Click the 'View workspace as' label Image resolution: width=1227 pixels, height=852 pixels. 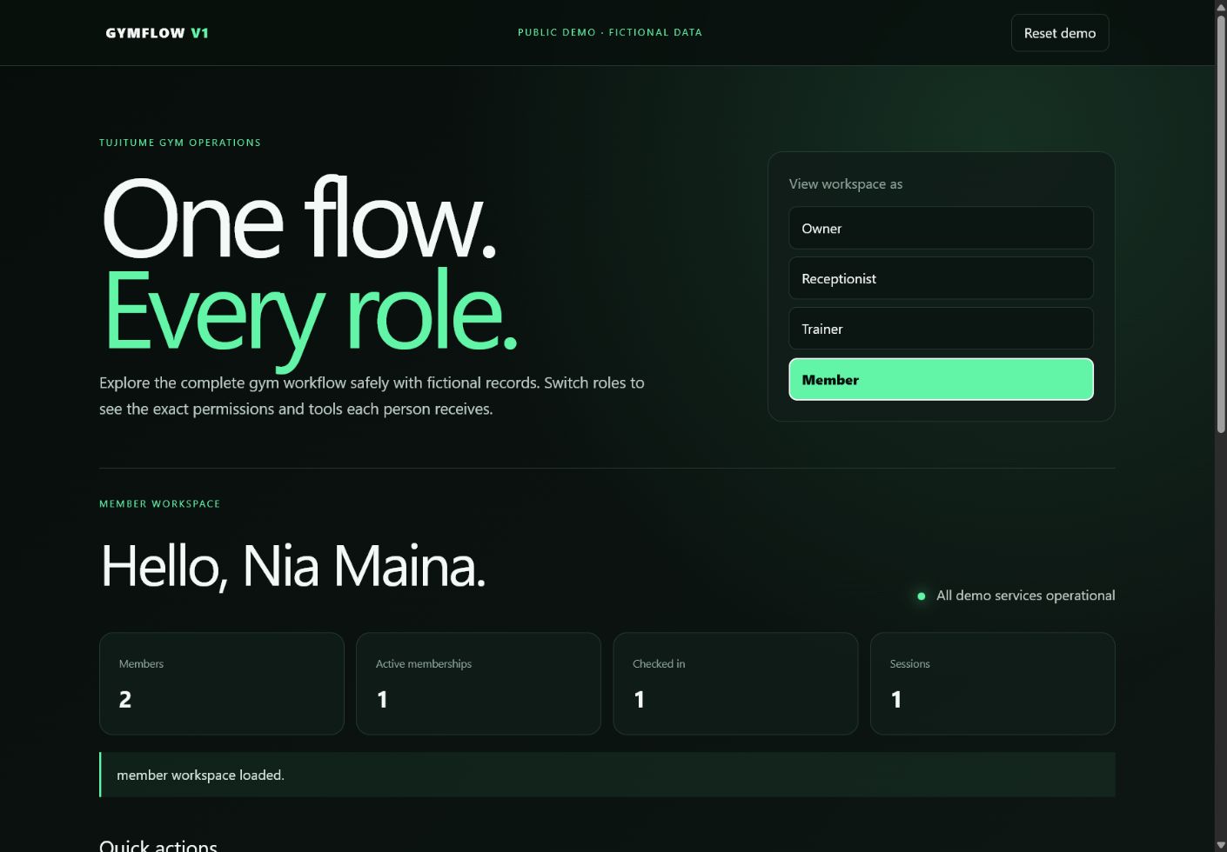tap(846, 183)
